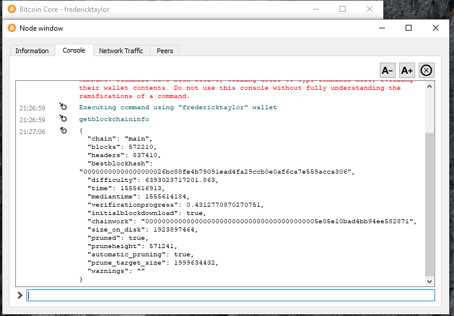This screenshot has width=454, height=316.
Task: Click the '"automatic_pruning": true' line
Action: [141, 255]
